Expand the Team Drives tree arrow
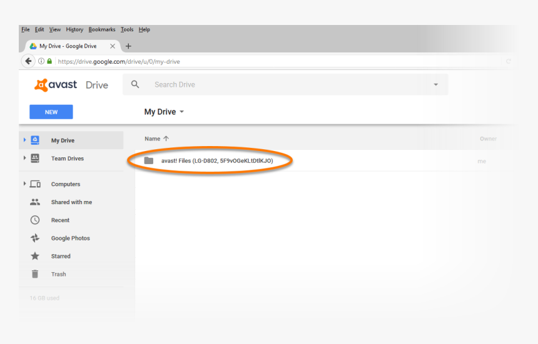Viewport: 538px width, 344px height. click(x=24, y=158)
